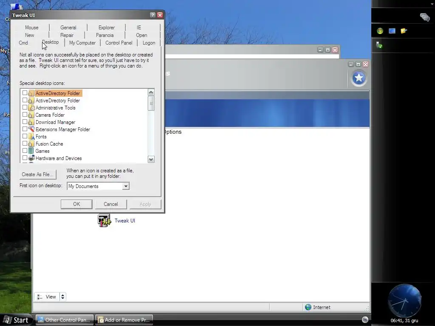Click the USB device green check icon
The image size is (435, 326).
pos(379,45)
